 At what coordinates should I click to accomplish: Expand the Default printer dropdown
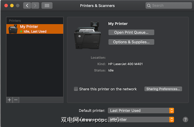pyautogui.click(x=171, y=110)
